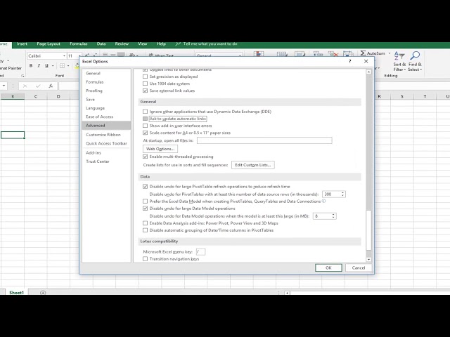Toggle Set precision as displayed checkbox

(x=146, y=77)
